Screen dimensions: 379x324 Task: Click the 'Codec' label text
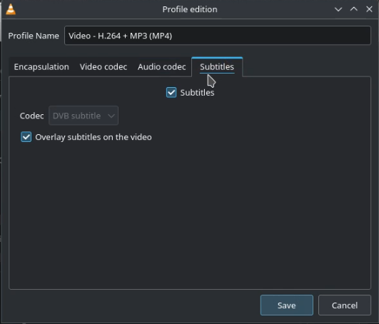click(x=31, y=116)
